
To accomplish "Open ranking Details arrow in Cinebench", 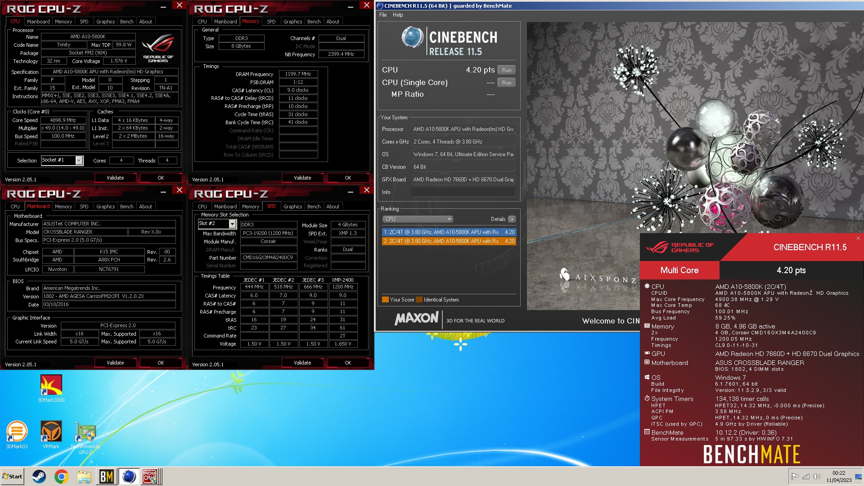I will (x=512, y=219).
